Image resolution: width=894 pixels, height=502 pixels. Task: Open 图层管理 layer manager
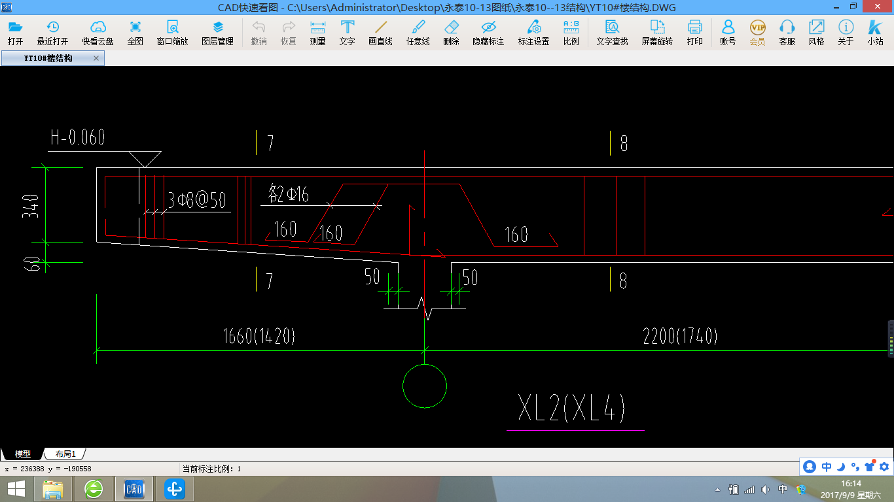[x=218, y=33]
